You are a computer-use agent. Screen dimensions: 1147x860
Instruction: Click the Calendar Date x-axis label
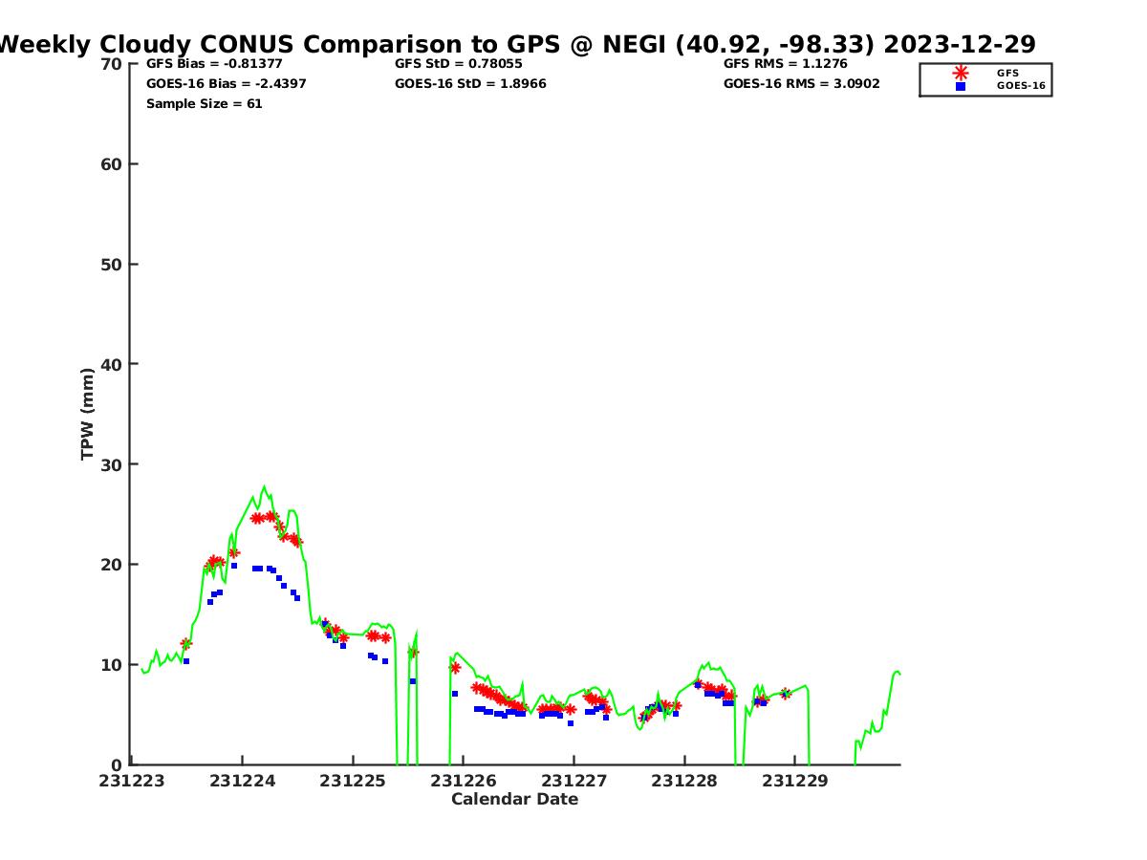click(514, 800)
